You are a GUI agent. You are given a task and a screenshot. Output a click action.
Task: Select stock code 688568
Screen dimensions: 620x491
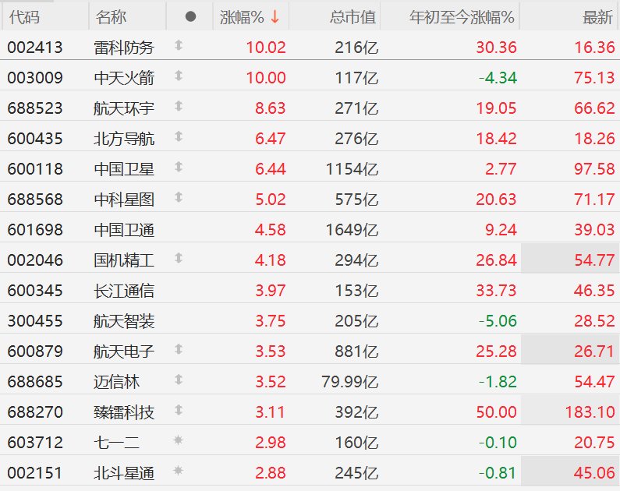click(35, 200)
